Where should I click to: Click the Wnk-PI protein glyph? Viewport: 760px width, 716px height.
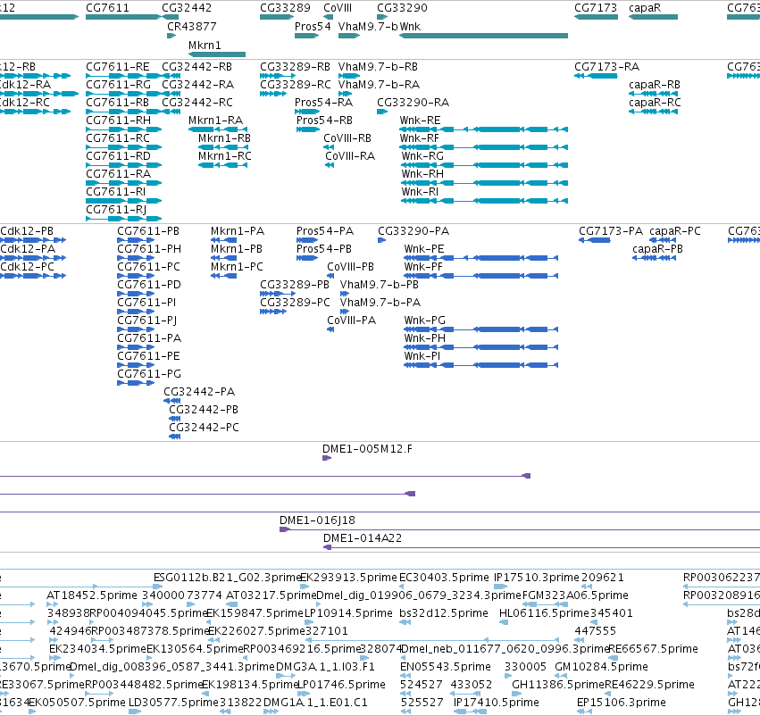[x=480, y=365]
